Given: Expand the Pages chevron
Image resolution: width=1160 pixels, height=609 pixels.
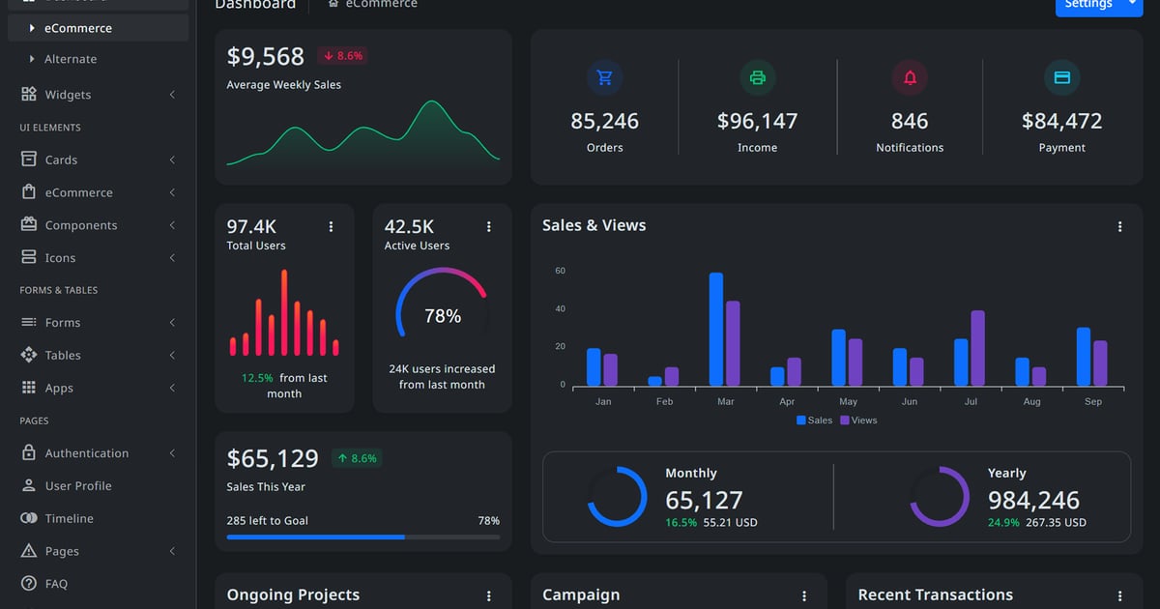Looking at the screenshot, I should point(172,551).
